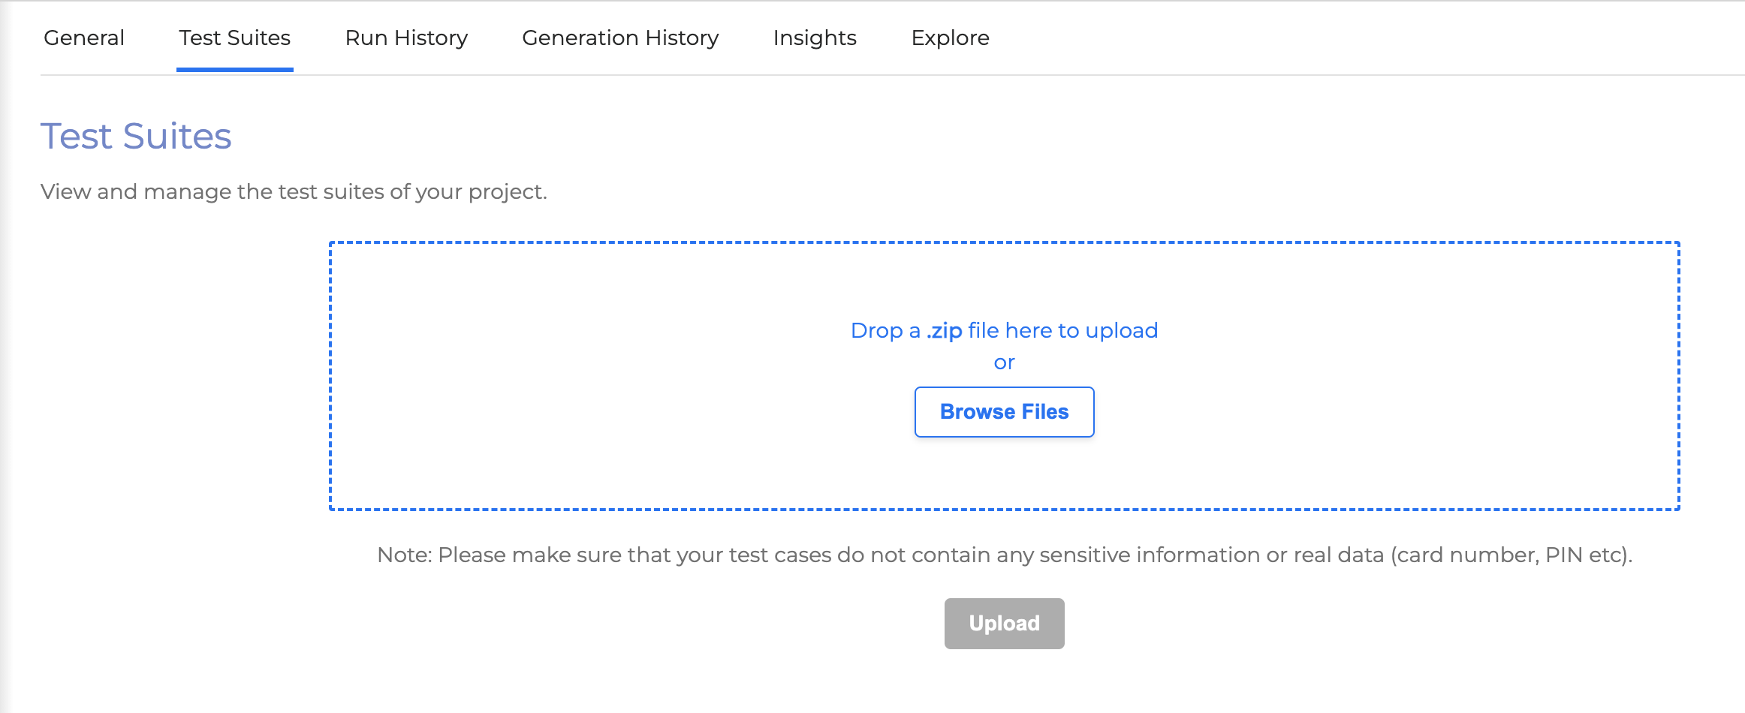View the Insights tab
Viewport: 1745px width, 713px height.
815,38
